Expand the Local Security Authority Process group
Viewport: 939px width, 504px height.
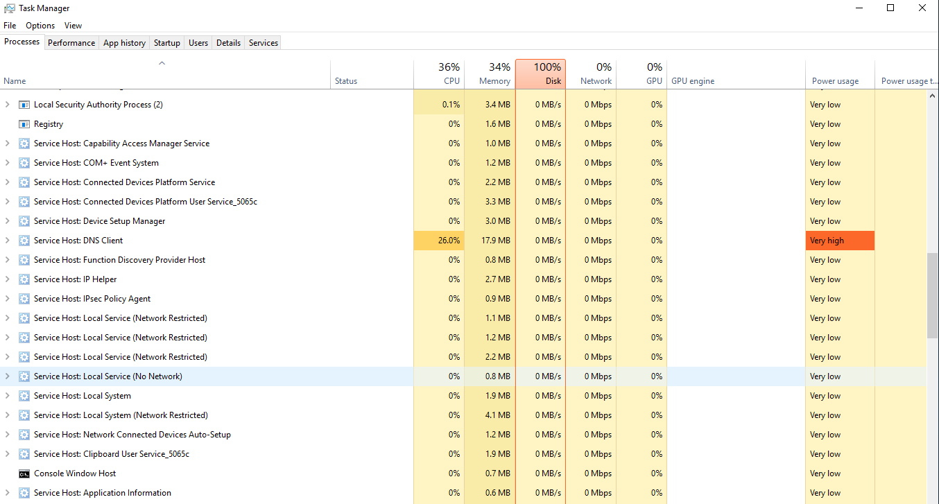8,105
